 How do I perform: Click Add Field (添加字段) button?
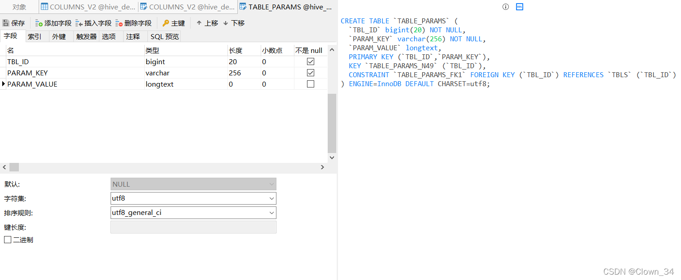[x=53, y=23]
